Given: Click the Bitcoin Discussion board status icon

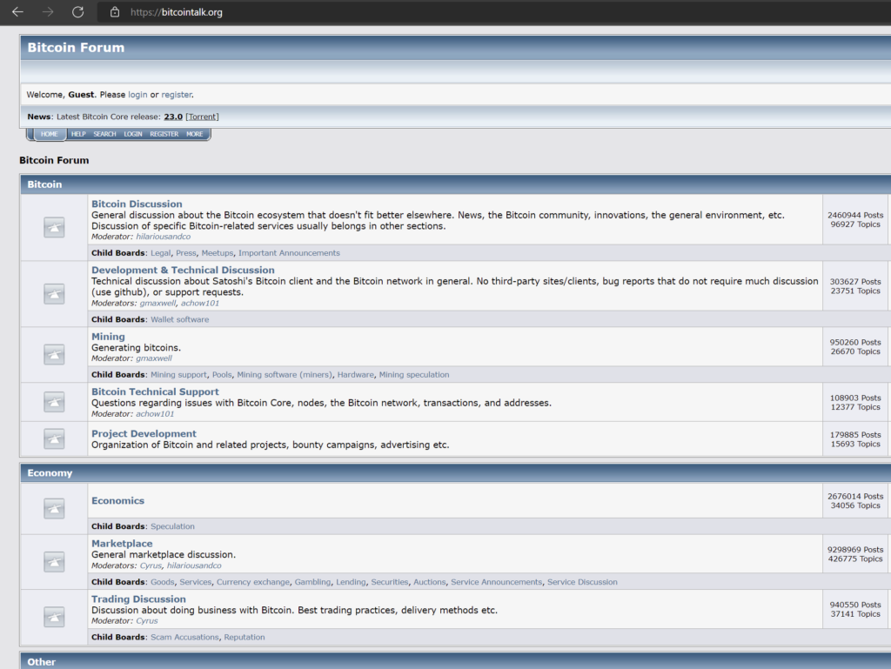Looking at the screenshot, I should (x=54, y=227).
